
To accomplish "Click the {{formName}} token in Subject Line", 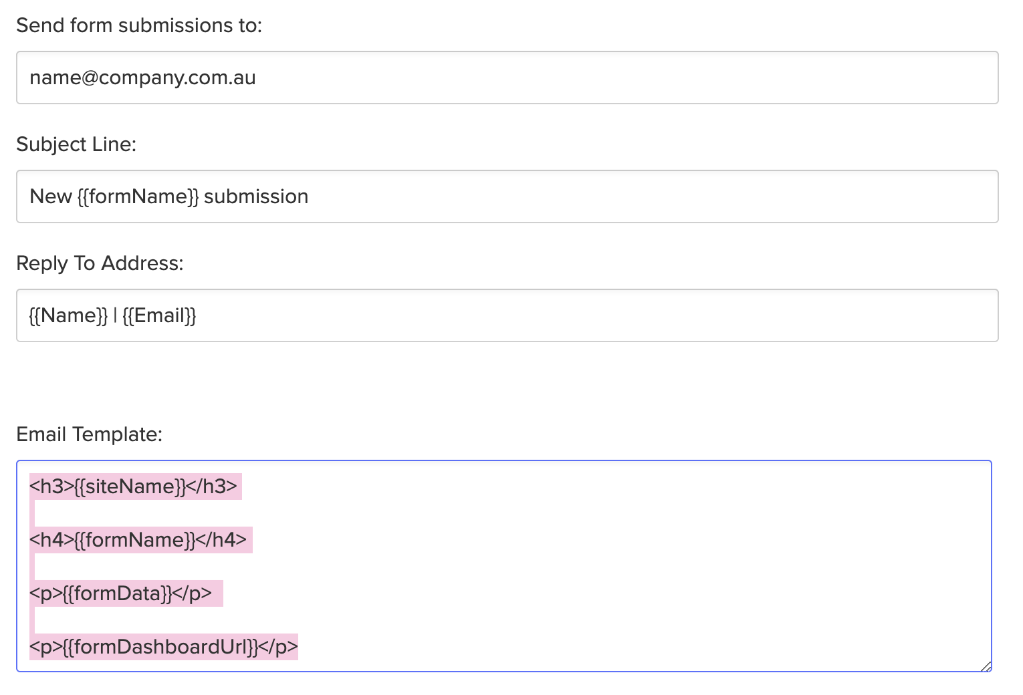I will (x=138, y=196).
